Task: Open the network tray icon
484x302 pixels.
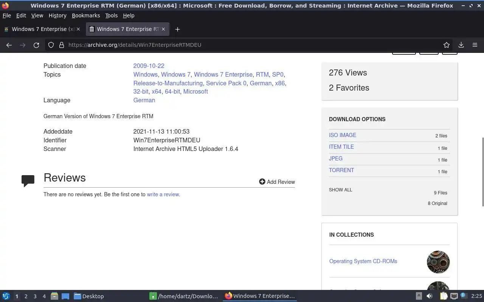Action: point(454,296)
